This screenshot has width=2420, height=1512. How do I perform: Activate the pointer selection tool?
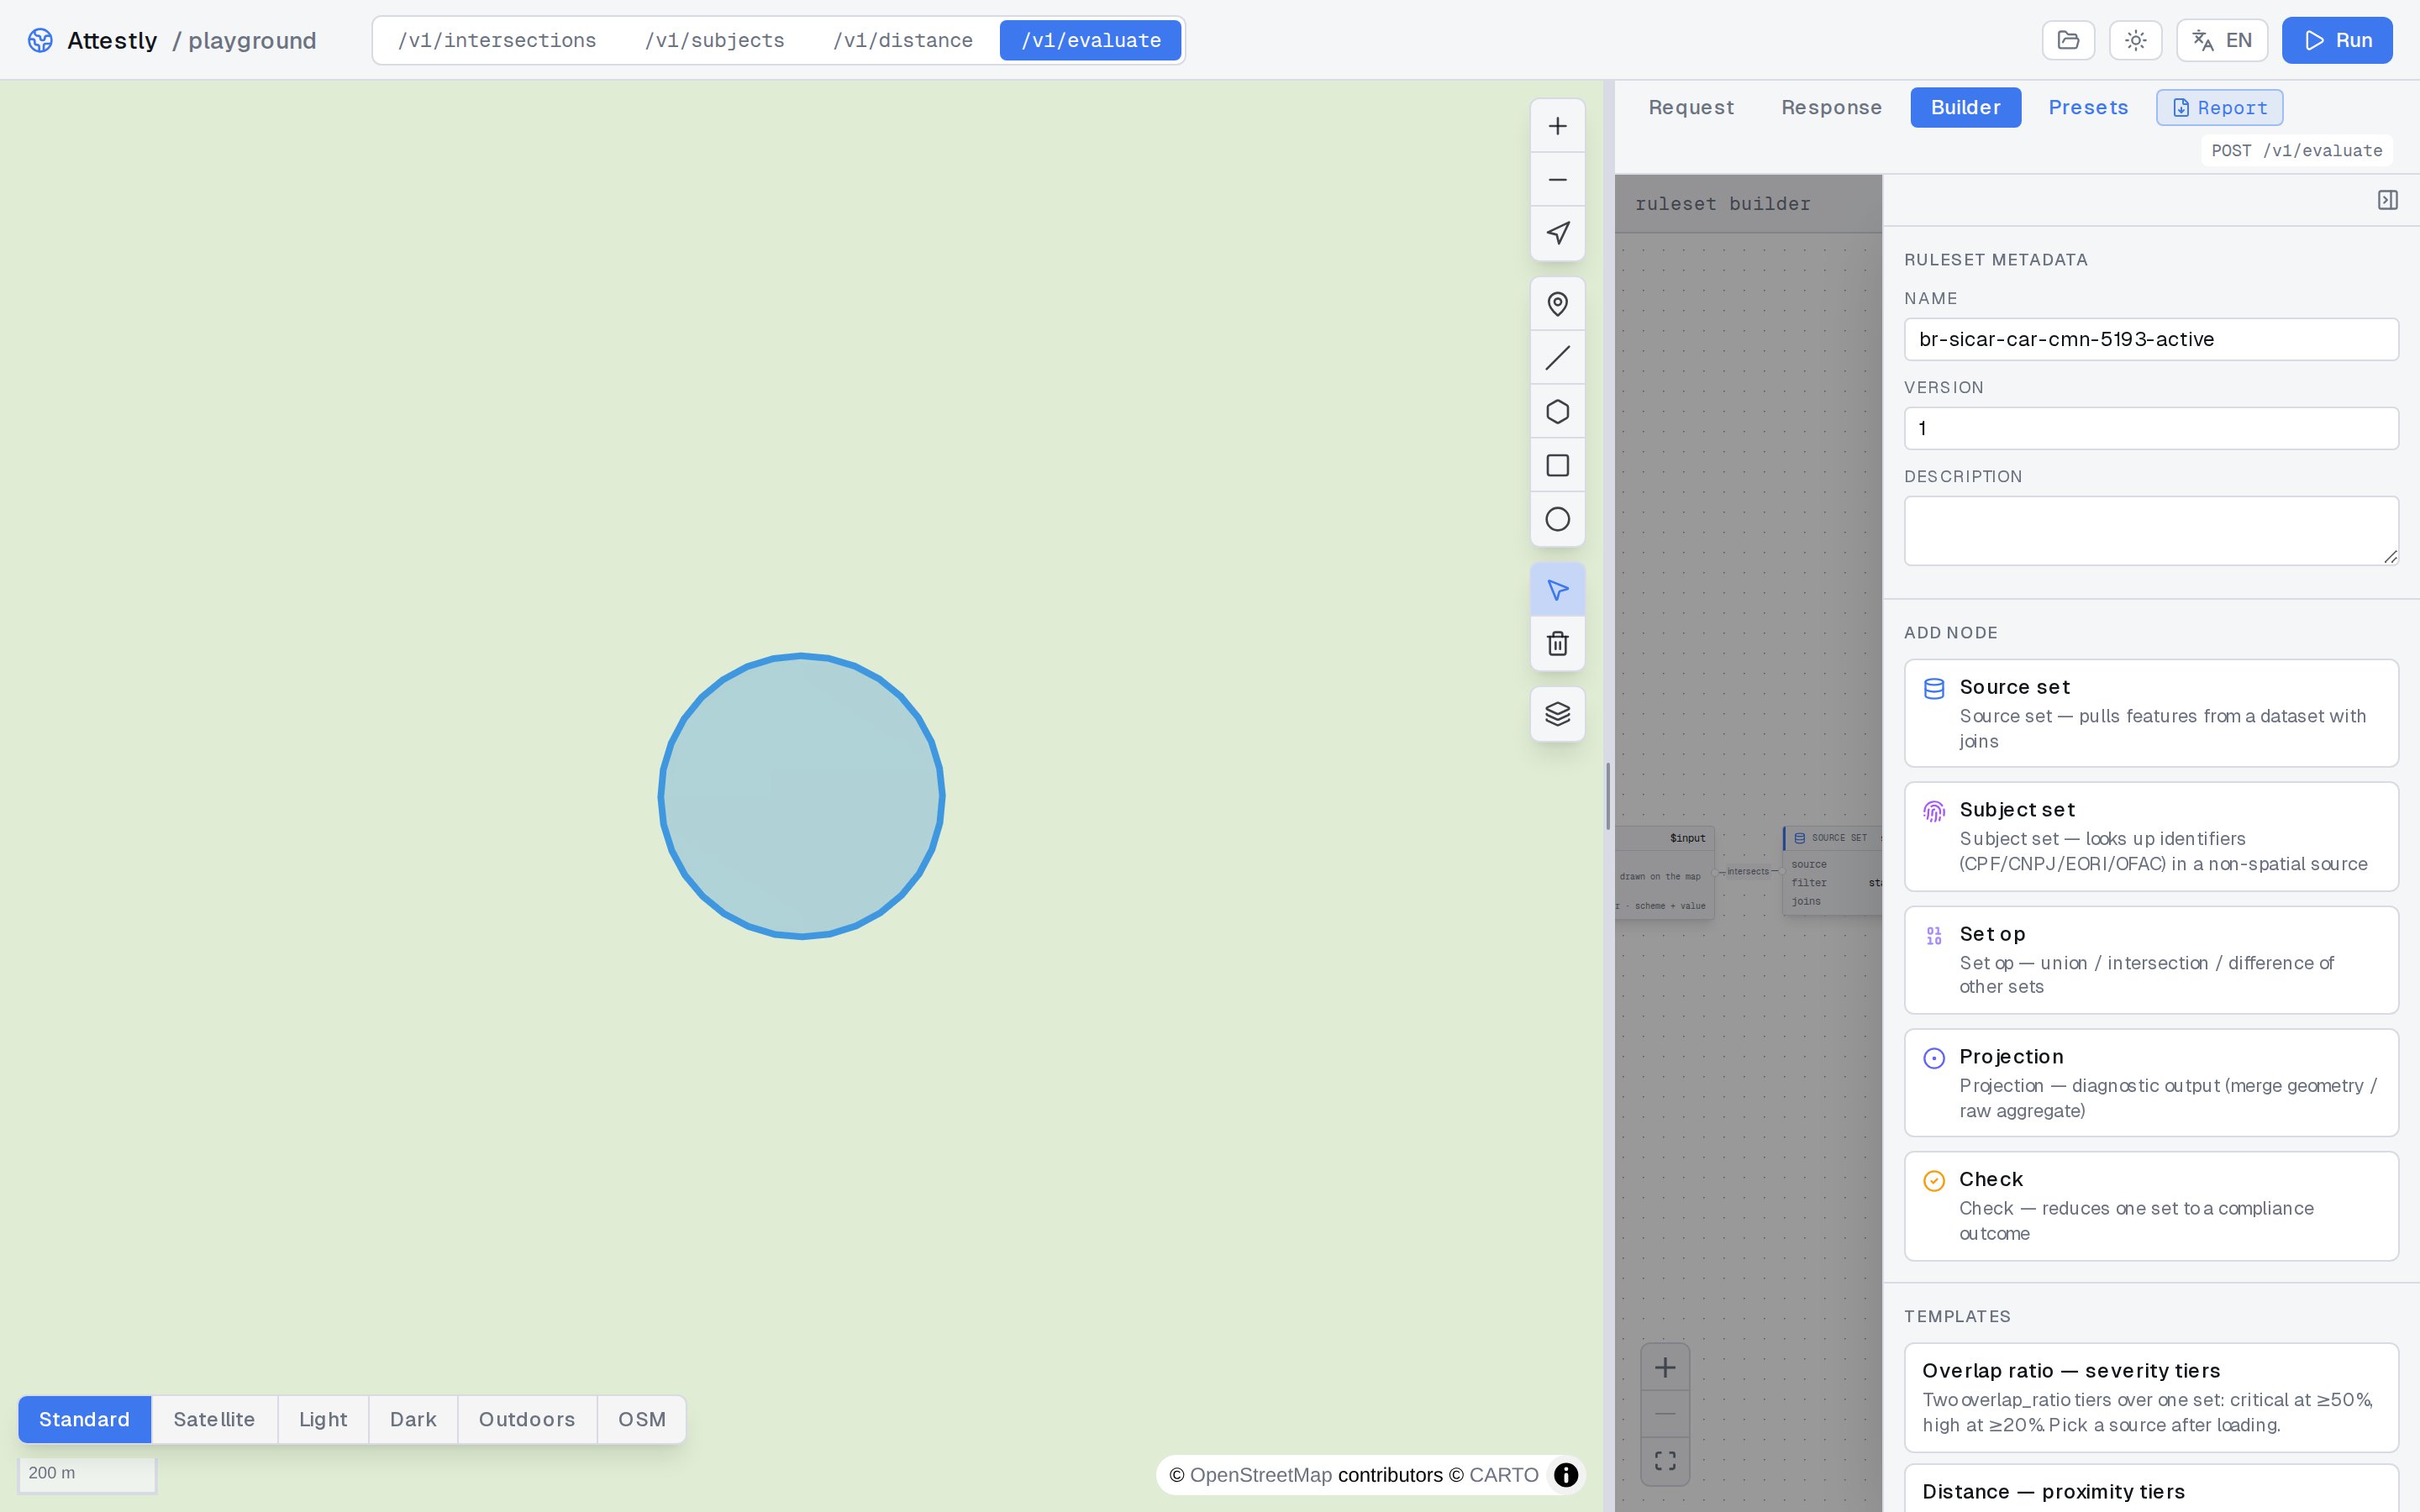[x=1557, y=590]
